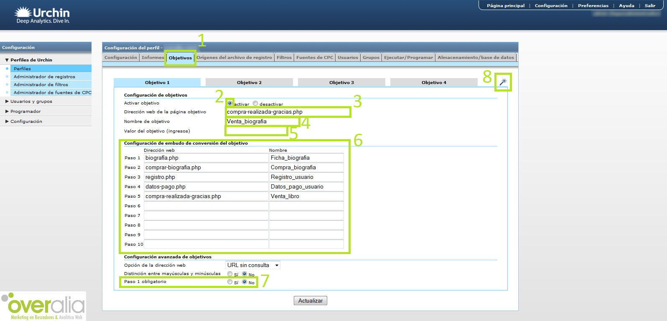The width and height of the screenshot is (667, 321).
Task: Click 'Salir' to log out
Action: [650, 6]
